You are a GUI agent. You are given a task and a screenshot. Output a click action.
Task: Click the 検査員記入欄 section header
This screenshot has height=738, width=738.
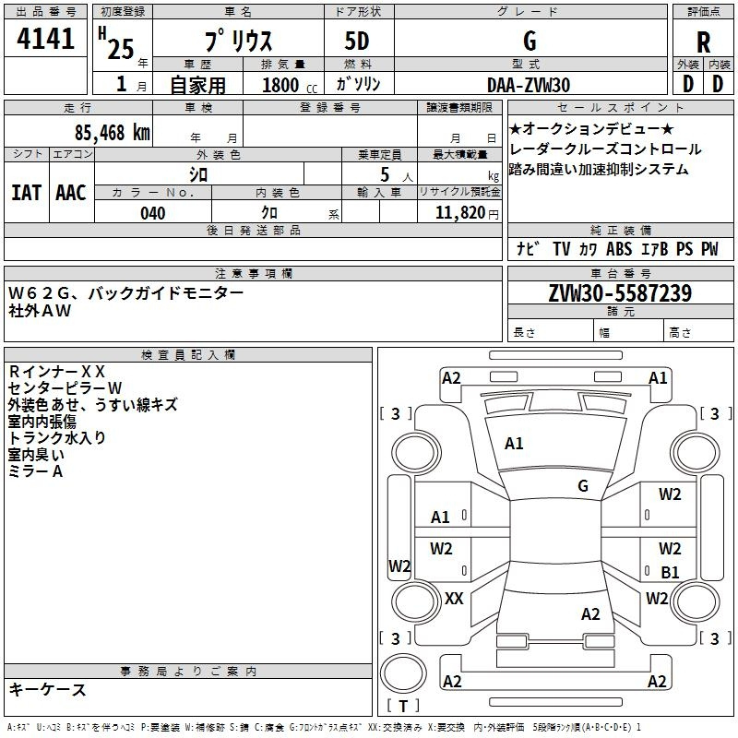(x=188, y=355)
